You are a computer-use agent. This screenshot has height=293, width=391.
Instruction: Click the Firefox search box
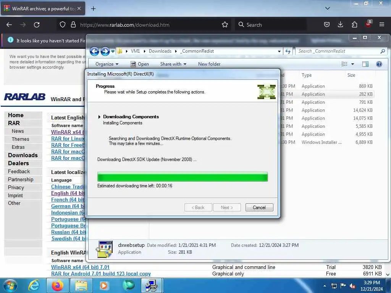(x=271, y=25)
